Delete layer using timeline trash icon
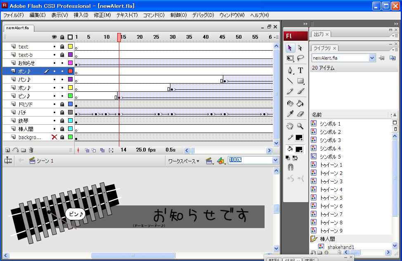The height and width of the screenshot is (261, 402). [x=31, y=150]
